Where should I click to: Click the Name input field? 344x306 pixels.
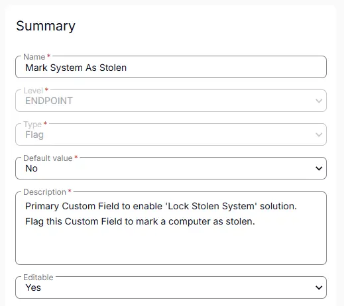[171, 67]
